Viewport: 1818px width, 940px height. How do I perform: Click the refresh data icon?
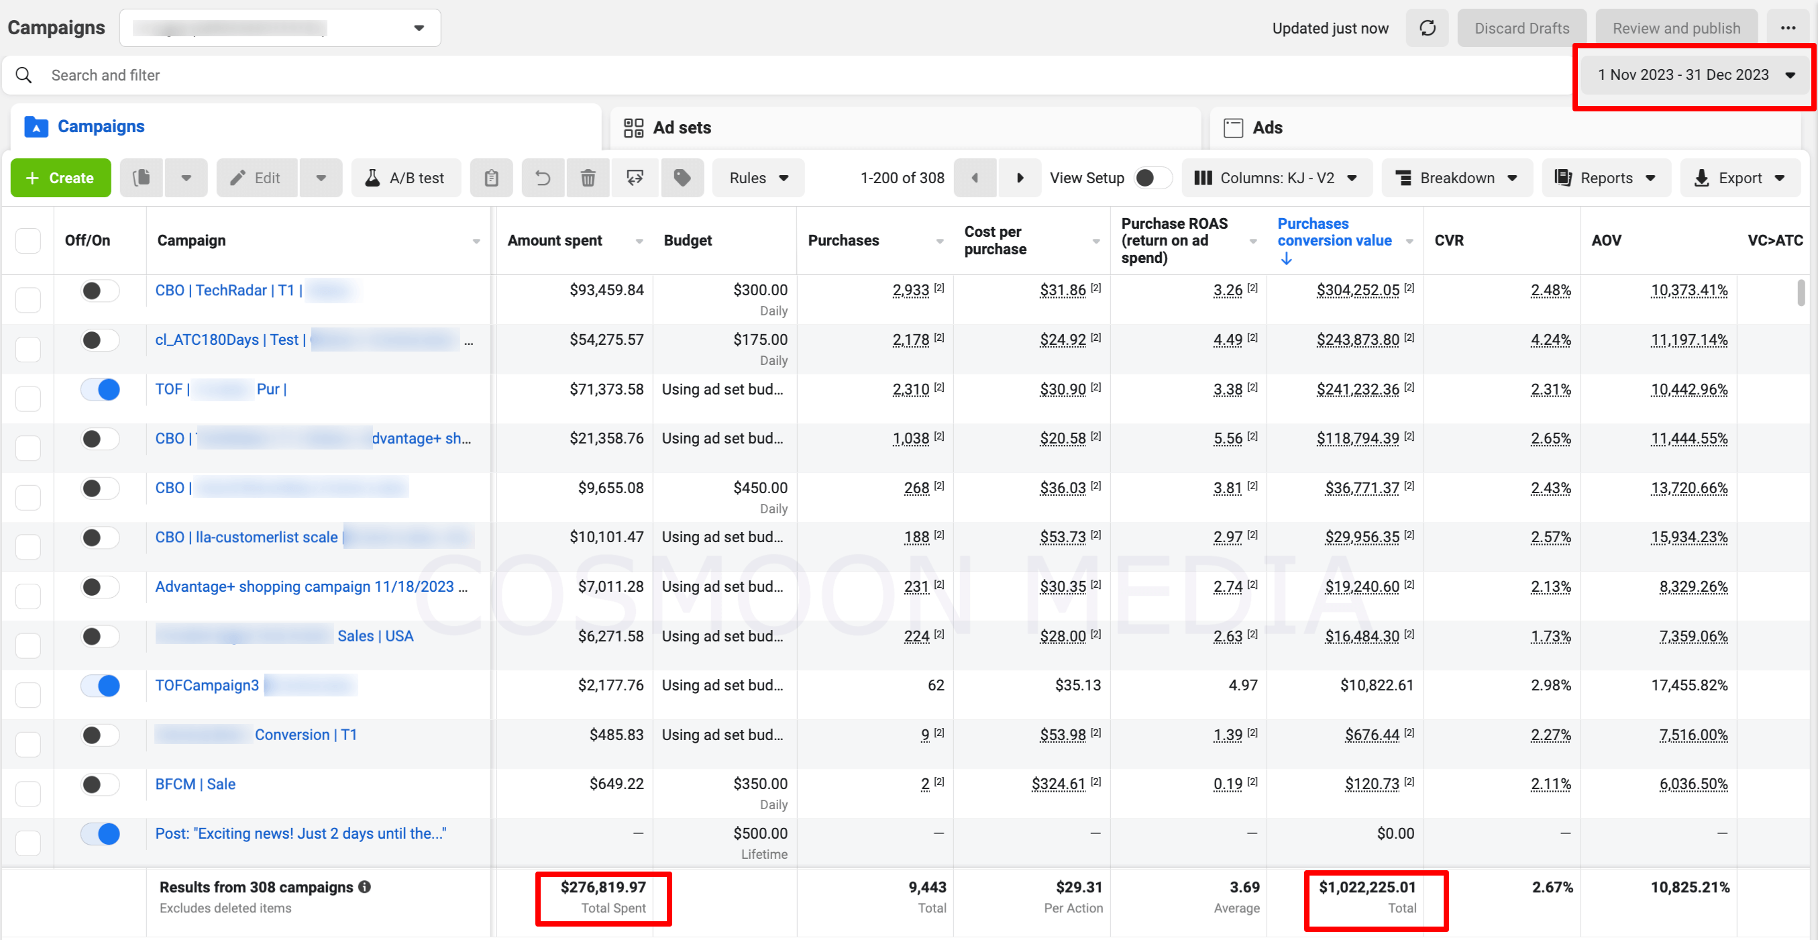pyautogui.click(x=1426, y=28)
